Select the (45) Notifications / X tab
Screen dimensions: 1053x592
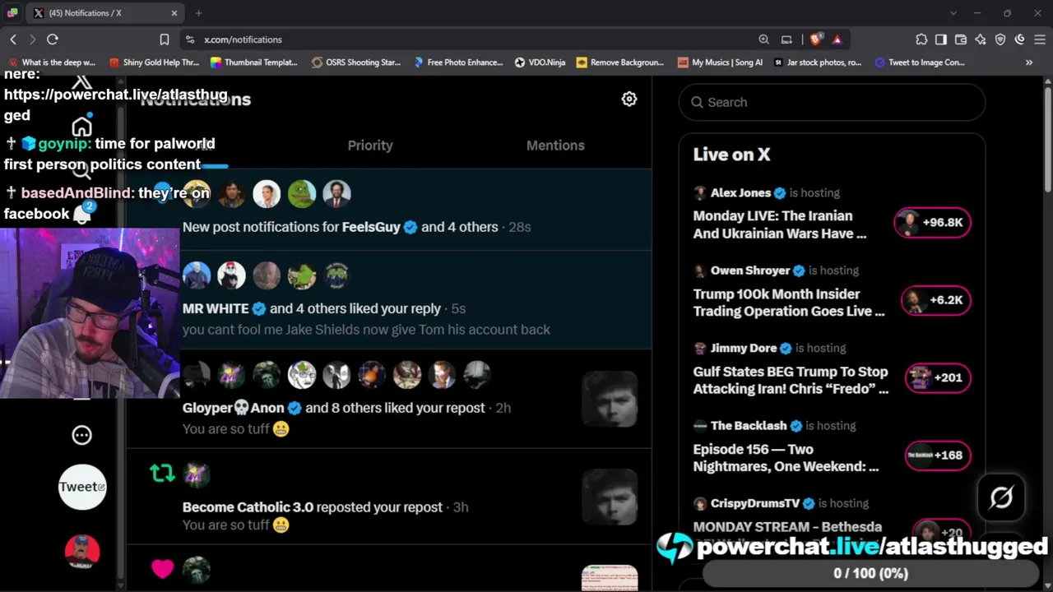click(x=104, y=13)
